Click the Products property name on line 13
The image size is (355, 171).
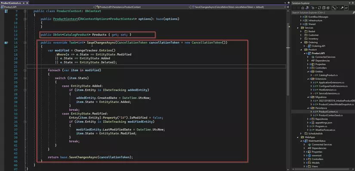[x=99, y=35]
